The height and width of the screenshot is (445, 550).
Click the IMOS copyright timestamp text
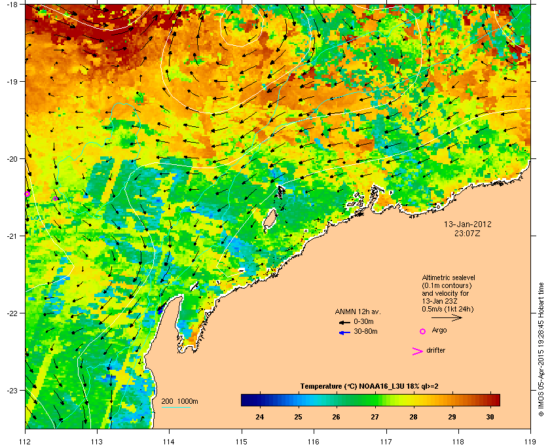[x=541, y=349]
